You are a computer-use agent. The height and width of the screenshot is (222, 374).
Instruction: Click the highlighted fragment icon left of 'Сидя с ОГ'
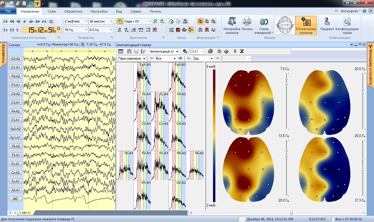(120, 21)
